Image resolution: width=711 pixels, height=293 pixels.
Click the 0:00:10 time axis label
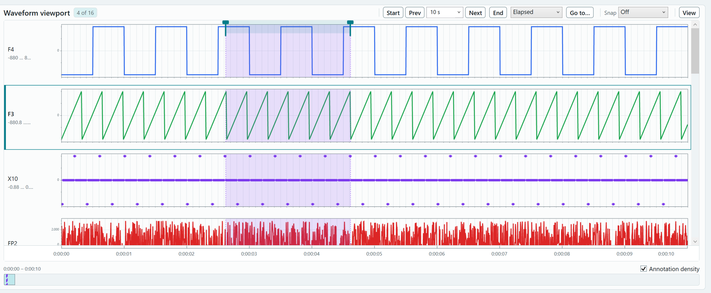click(x=666, y=254)
